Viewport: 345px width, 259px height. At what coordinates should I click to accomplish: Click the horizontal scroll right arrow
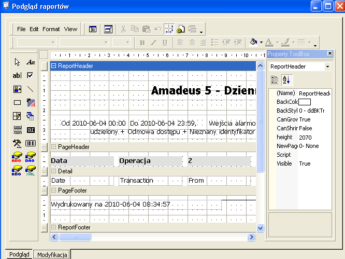[251, 237]
